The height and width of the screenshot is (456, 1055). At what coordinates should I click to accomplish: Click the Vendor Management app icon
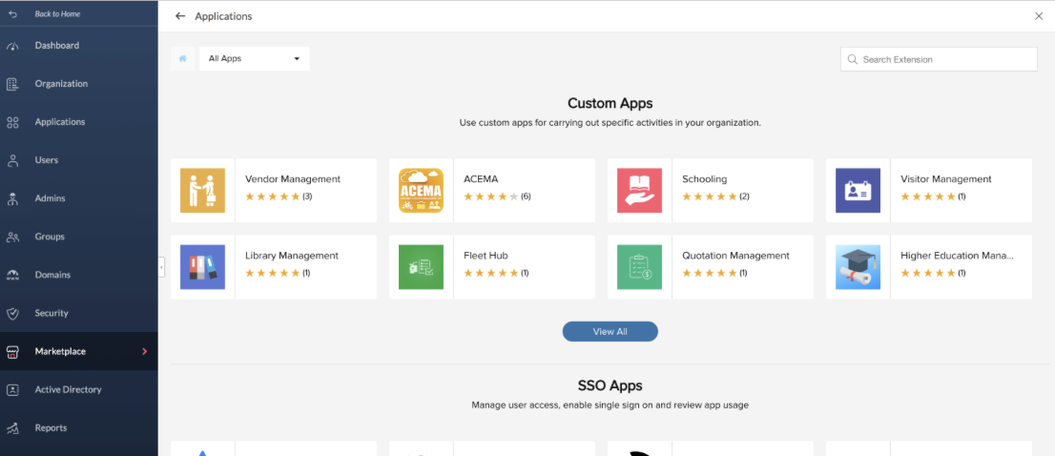click(x=202, y=191)
